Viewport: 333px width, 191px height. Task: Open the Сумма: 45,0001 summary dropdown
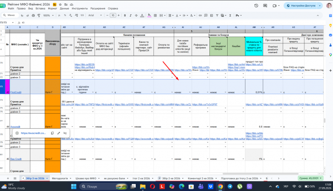click(311, 178)
